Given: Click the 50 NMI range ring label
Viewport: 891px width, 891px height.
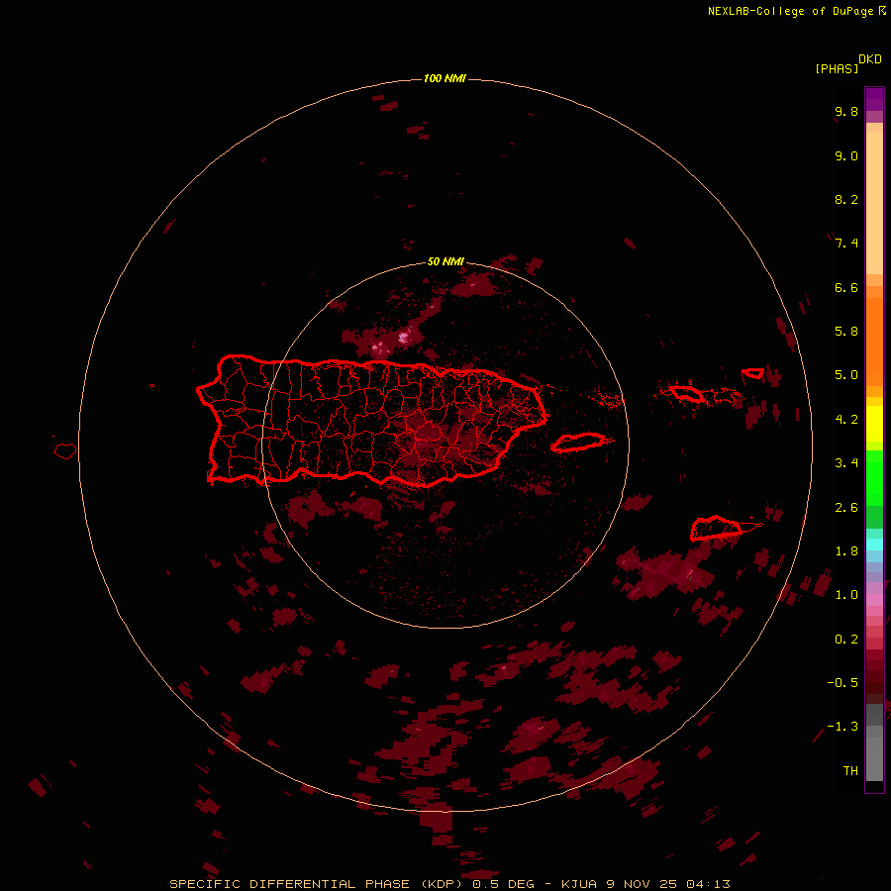Looking at the screenshot, I should click(x=445, y=261).
